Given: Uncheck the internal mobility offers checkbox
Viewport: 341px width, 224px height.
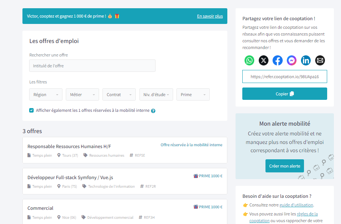Looking at the screenshot, I should 31,110.
